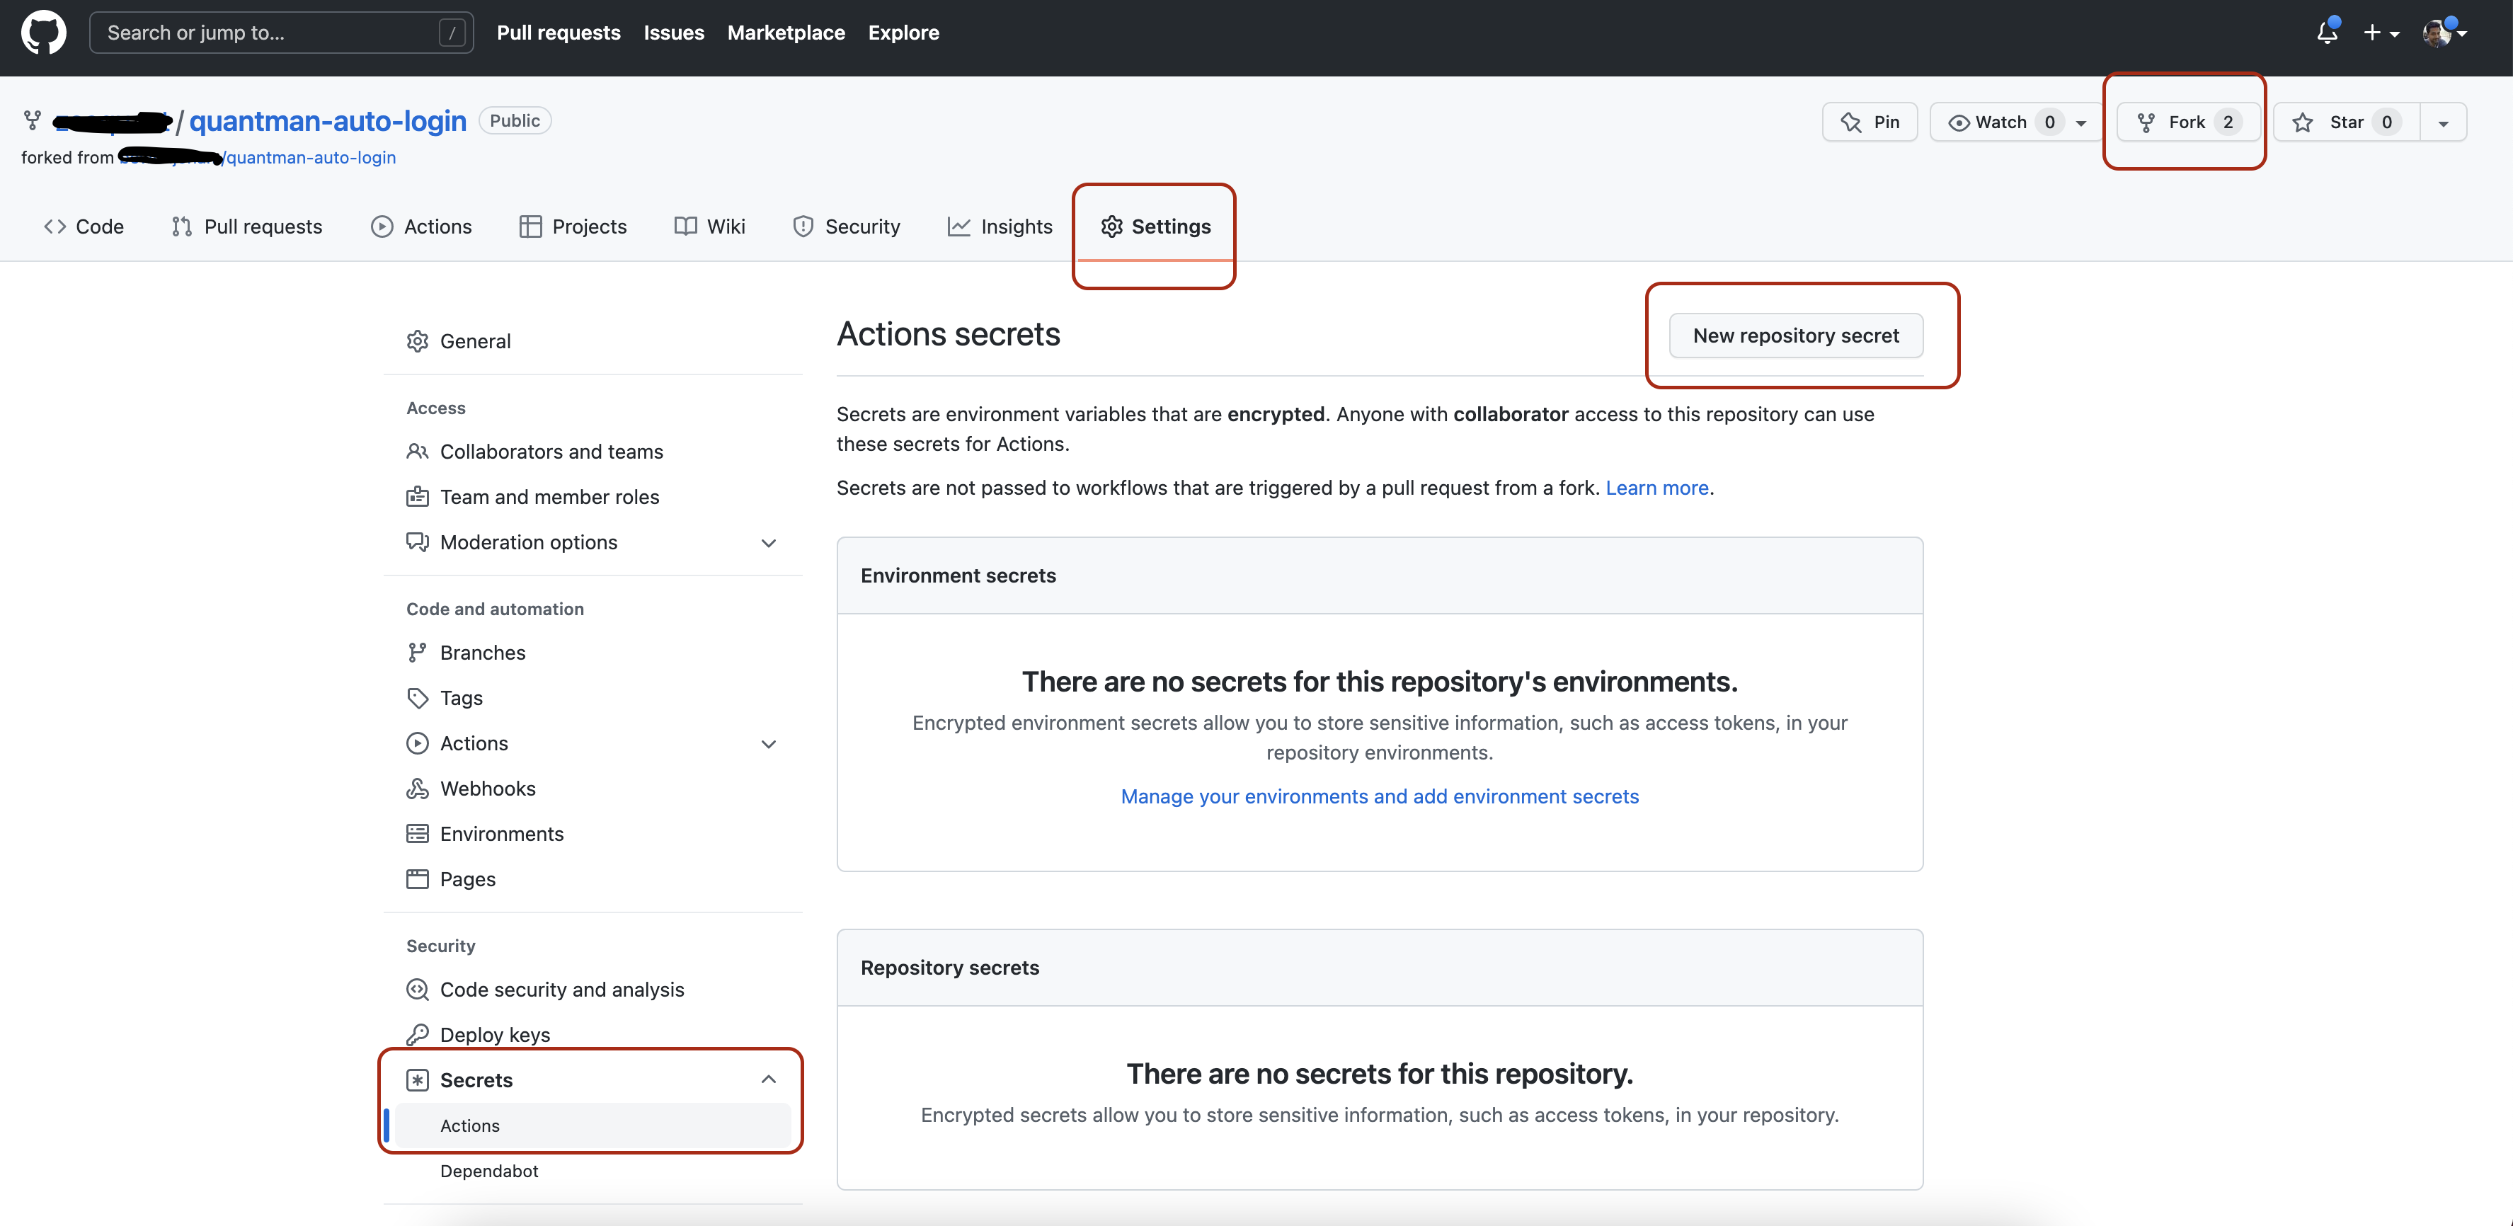Open star lists dropdown arrow
The width and height of the screenshot is (2513, 1226).
(2443, 123)
